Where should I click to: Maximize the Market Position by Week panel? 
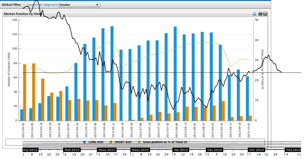pyautogui.click(x=265, y=14)
